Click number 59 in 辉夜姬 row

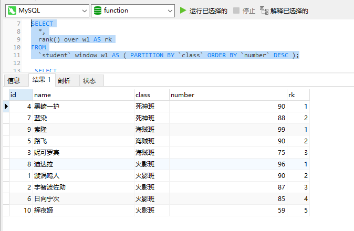(x=228, y=210)
